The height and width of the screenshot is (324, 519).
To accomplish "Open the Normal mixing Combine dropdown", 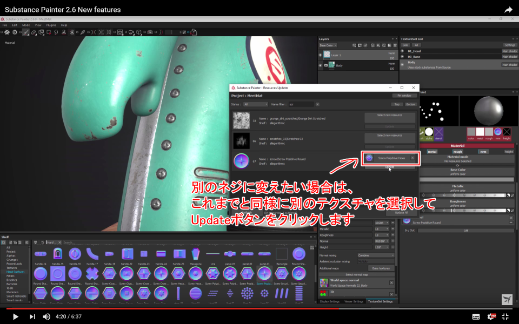I will click(376, 255).
